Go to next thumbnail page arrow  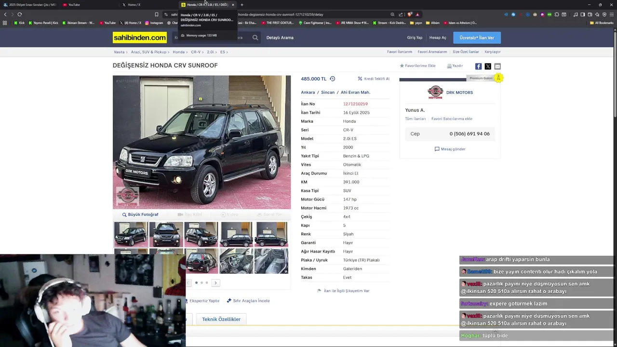point(216,283)
